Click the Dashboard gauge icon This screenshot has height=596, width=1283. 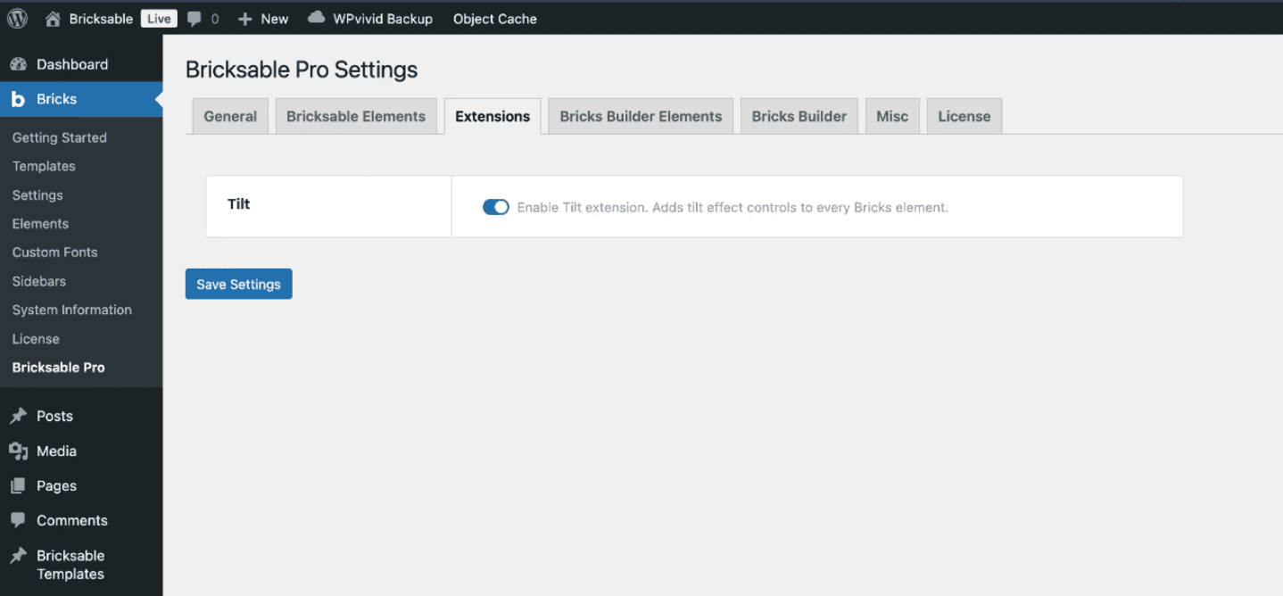point(18,64)
